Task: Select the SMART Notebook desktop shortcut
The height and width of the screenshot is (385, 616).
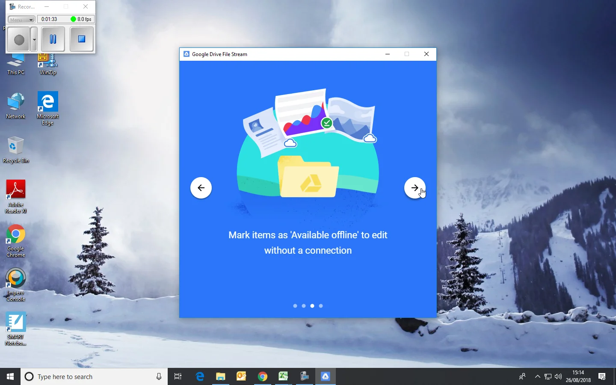Action: [x=16, y=329]
